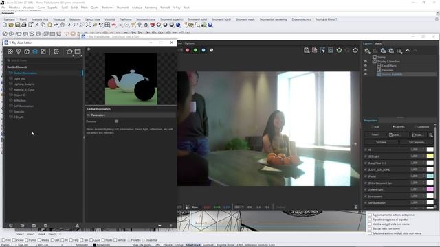Click the Help question mark icon in Rhino toolbar

[210, 25]
